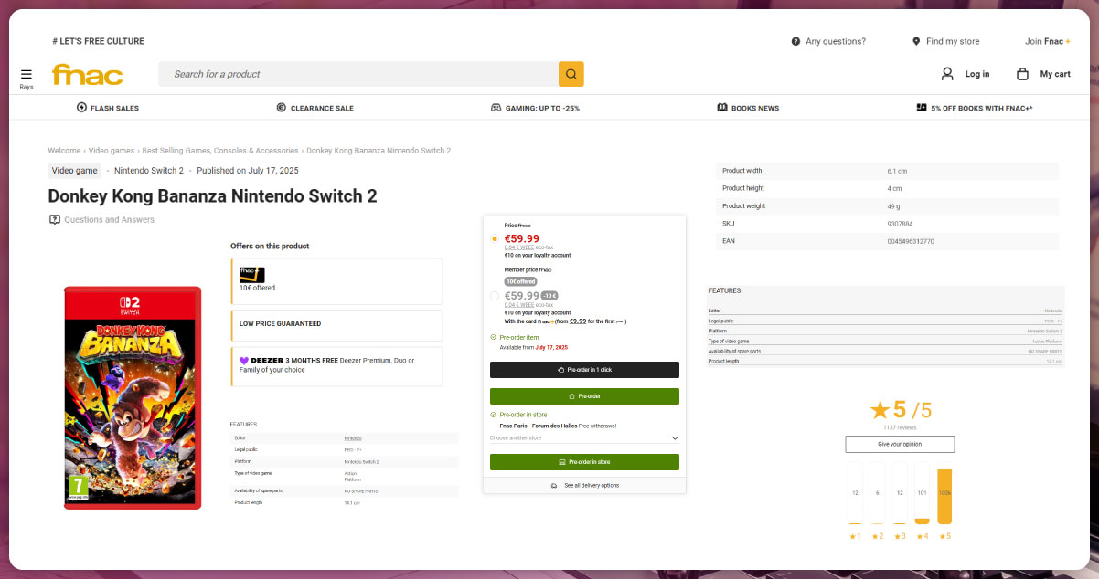The height and width of the screenshot is (579, 1099).
Task: Click the 0.04 € WEEE link under red price
Action: (x=521, y=247)
